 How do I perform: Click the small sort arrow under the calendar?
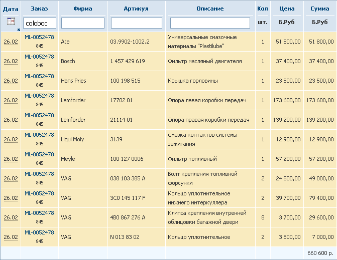(x=19, y=30)
